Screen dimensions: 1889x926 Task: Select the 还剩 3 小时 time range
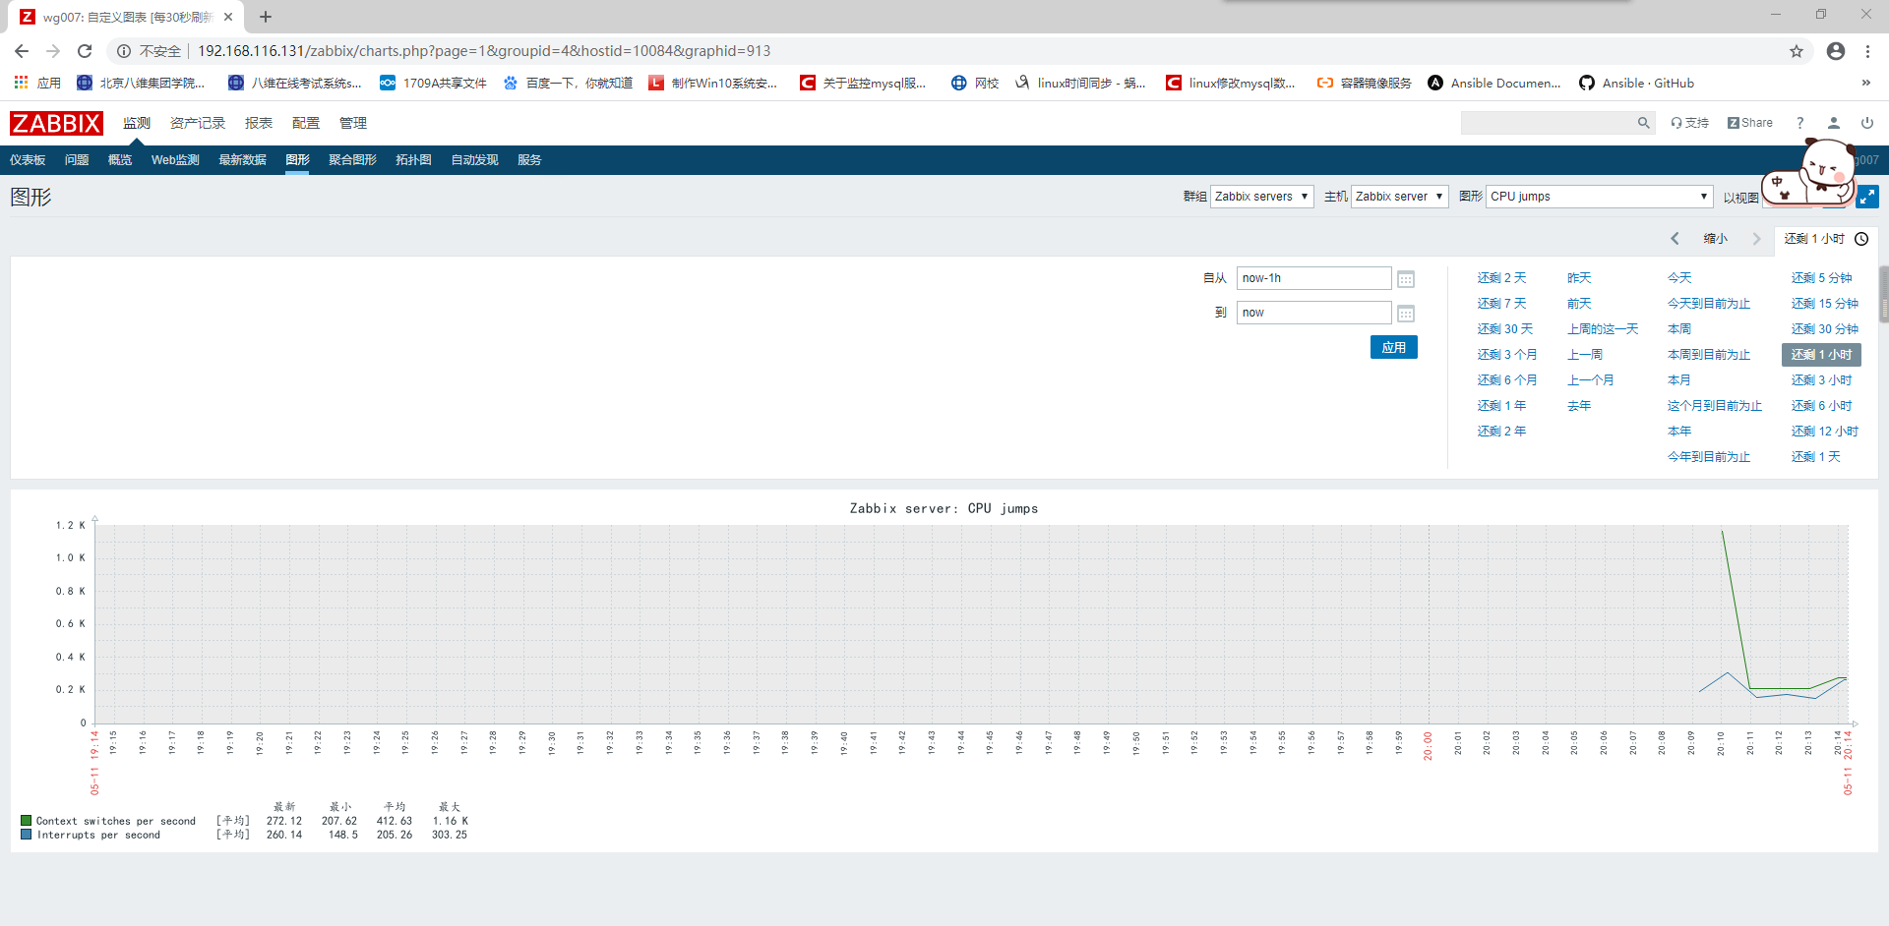coord(1821,380)
